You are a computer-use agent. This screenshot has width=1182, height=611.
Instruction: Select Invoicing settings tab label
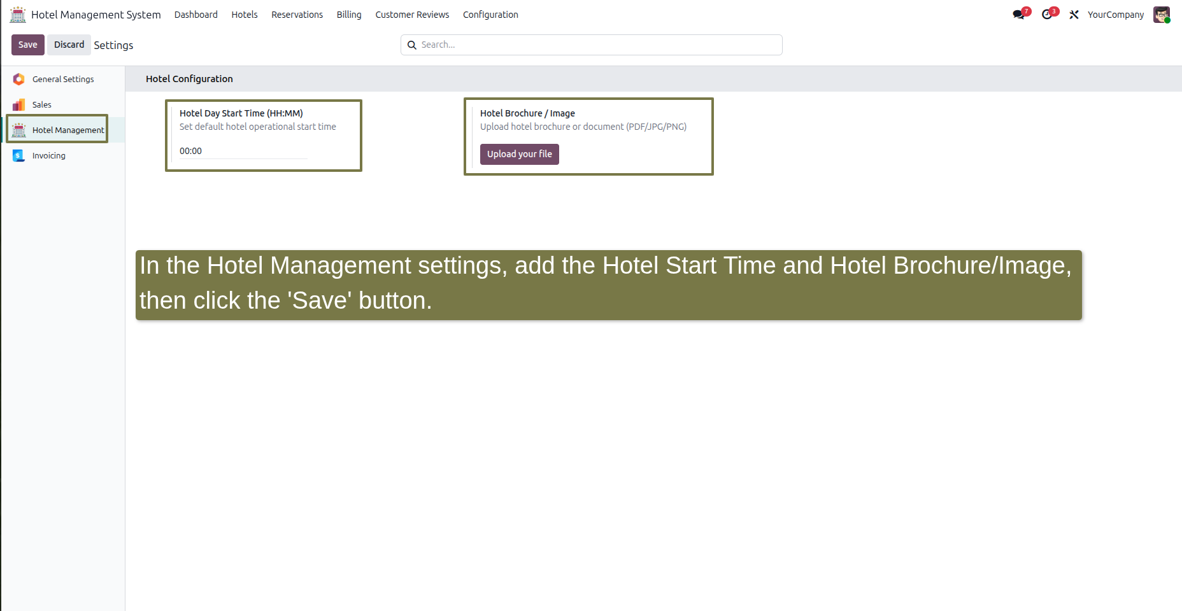coord(49,155)
